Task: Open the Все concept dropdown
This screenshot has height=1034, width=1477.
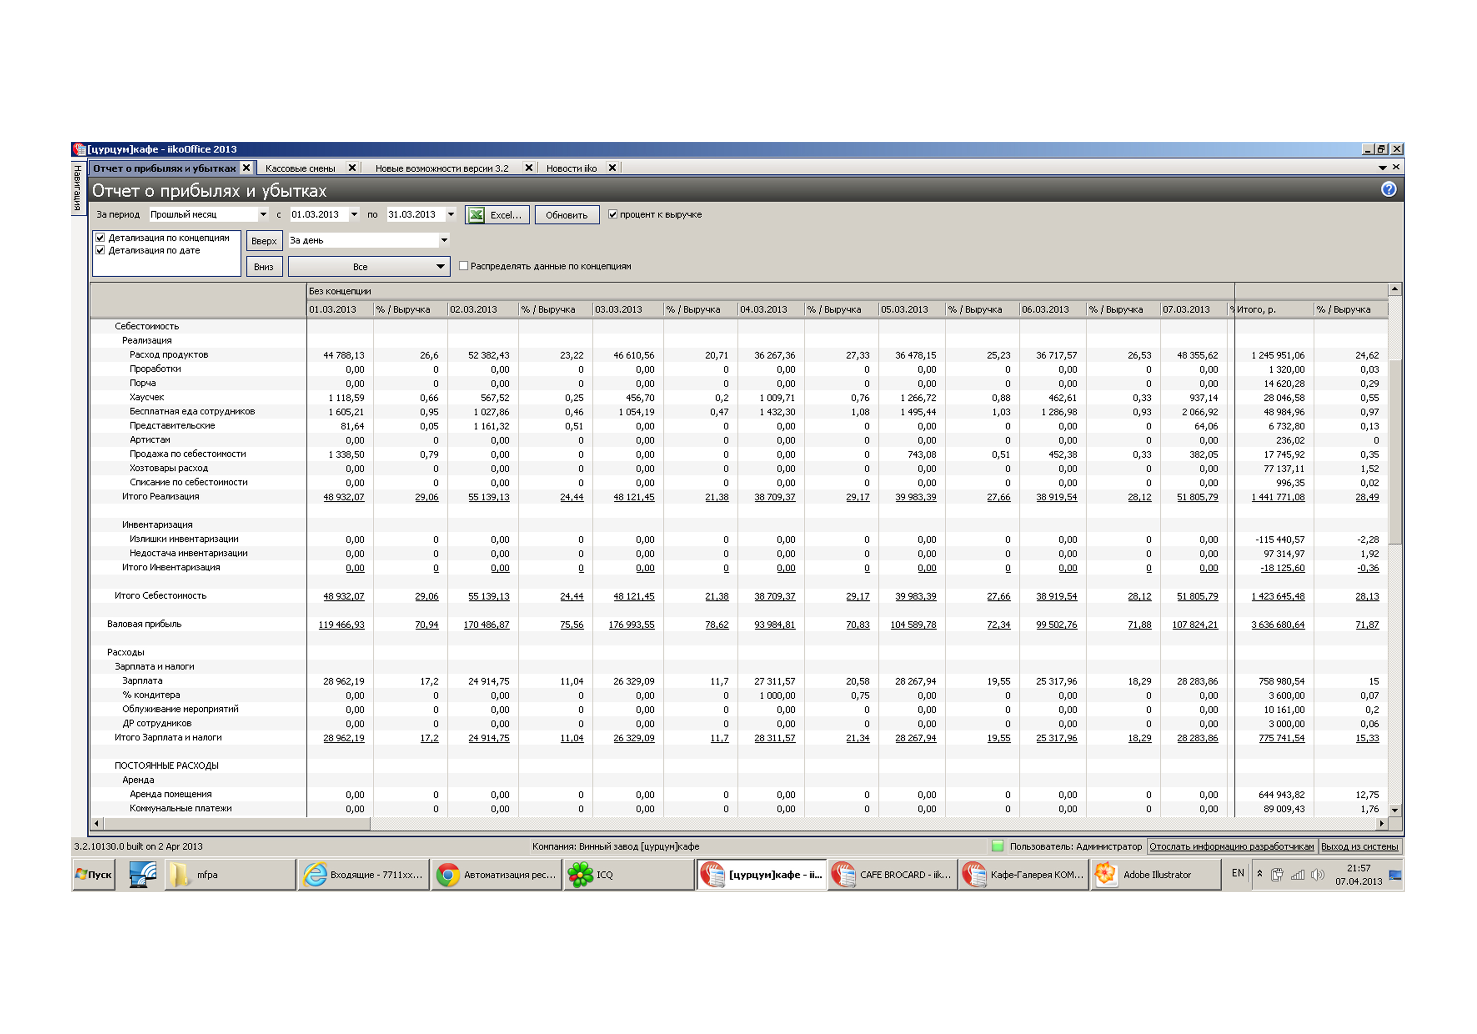Action: click(369, 266)
